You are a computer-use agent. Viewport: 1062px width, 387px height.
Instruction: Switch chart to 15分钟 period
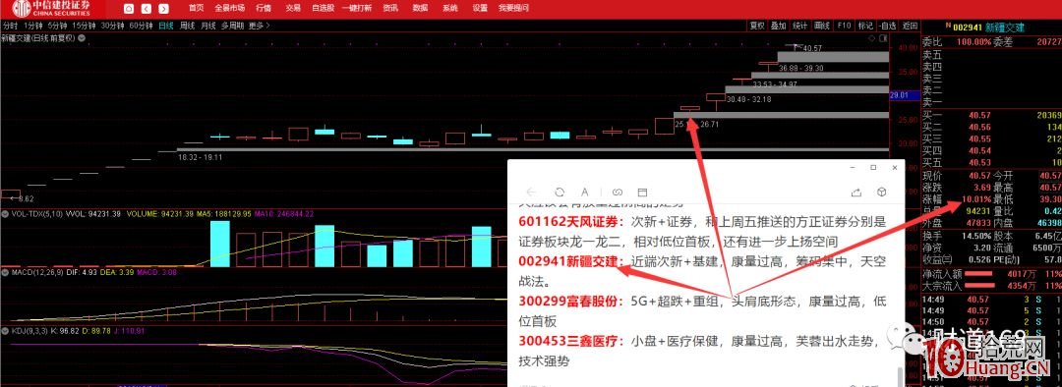84,26
